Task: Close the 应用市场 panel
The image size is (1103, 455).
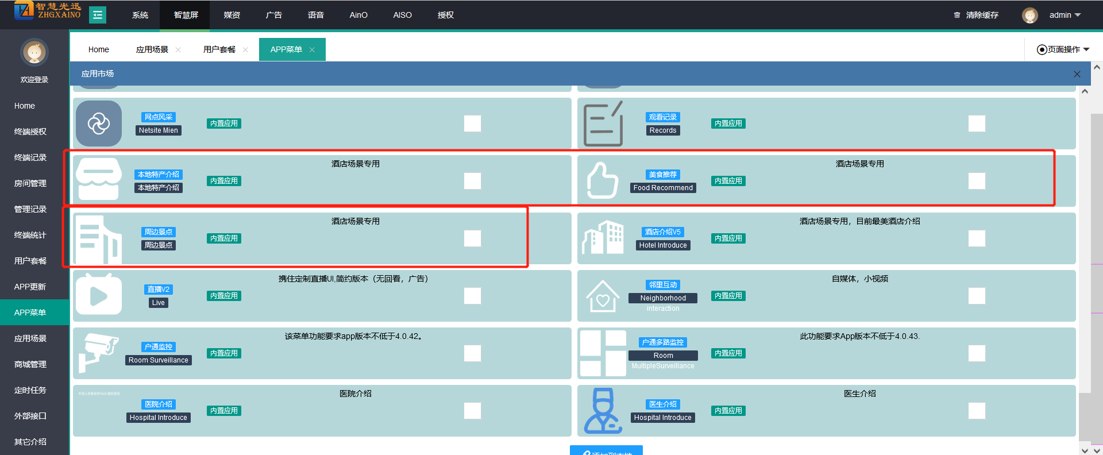Action: pyautogui.click(x=1077, y=74)
